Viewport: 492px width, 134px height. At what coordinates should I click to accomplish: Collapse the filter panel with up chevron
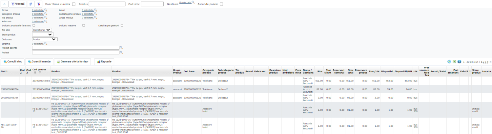click(x=4, y=4)
